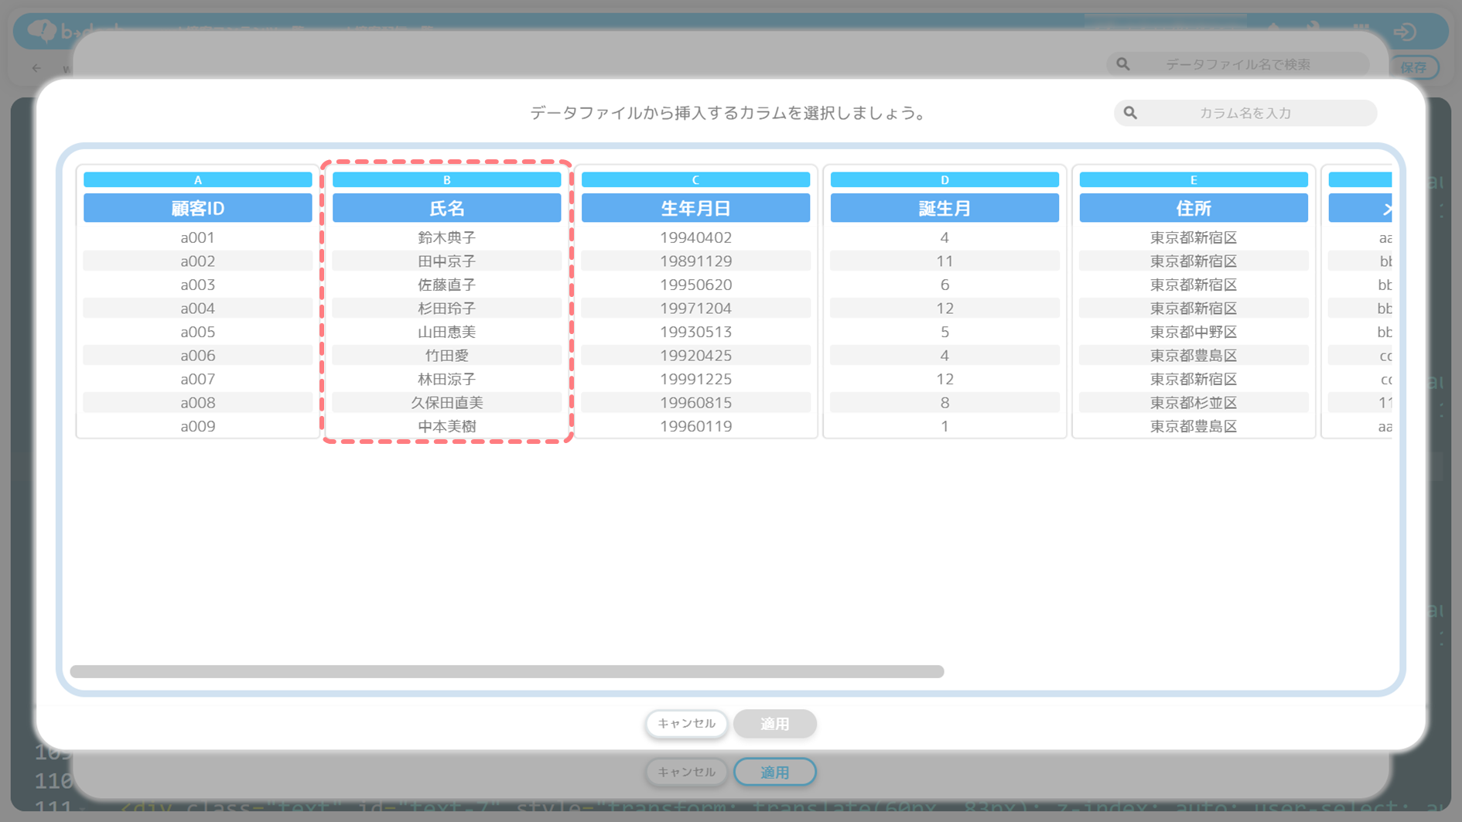This screenshot has height=822, width=1462.
Task: Click the horizontal scrollbar of column list
Action: click(507, 671)
